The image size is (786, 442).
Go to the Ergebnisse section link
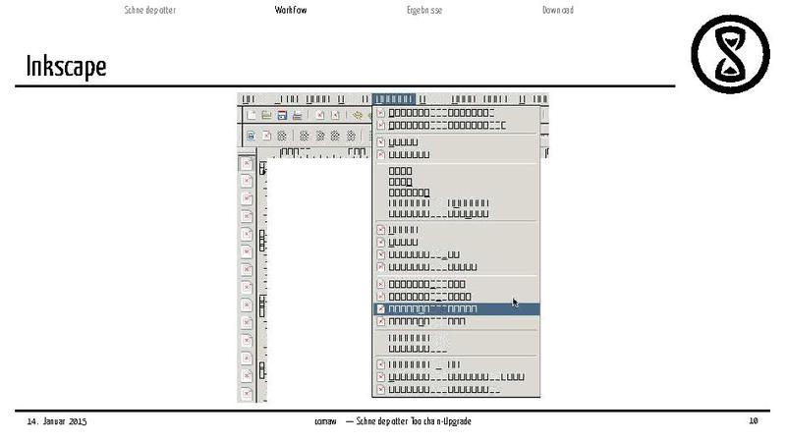coord(424,10)
